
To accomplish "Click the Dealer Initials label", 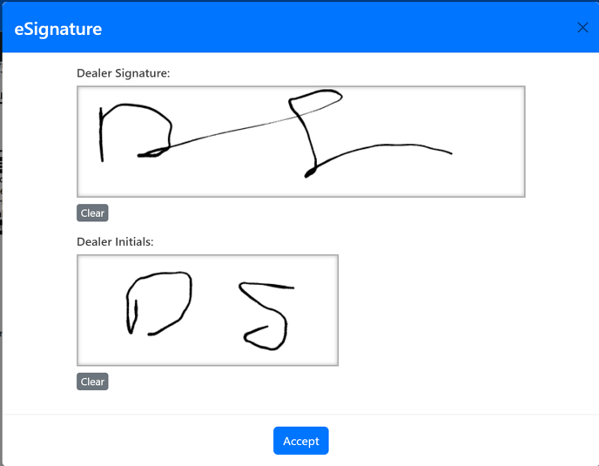I will 115,241.
